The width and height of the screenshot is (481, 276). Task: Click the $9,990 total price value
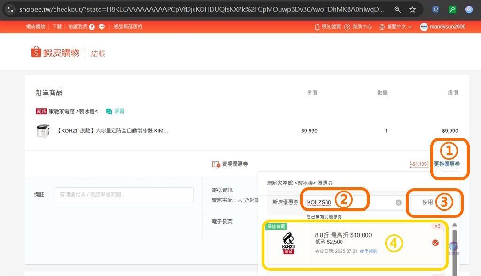click(x=450, y=131)
